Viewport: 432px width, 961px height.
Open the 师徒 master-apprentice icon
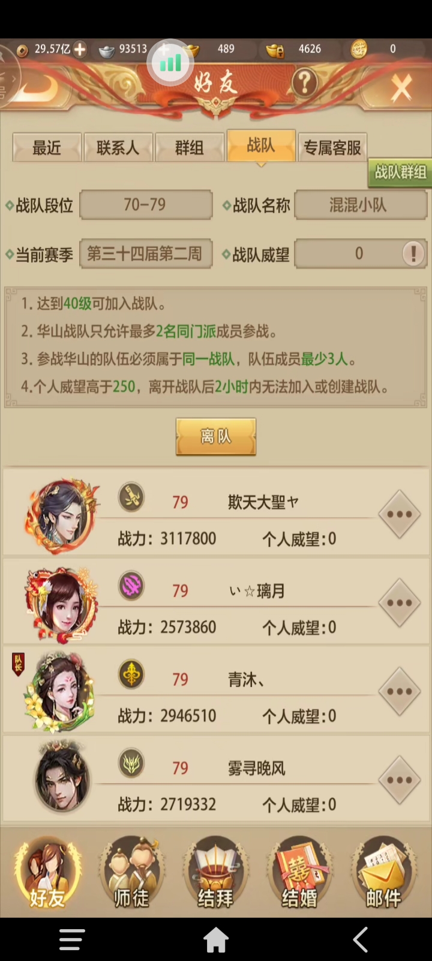[x=131, y=872]
